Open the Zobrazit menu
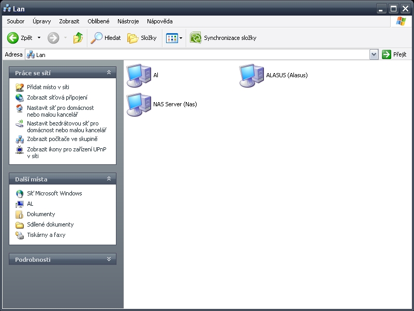Viewport: 414px width, 311px height. 69,21
